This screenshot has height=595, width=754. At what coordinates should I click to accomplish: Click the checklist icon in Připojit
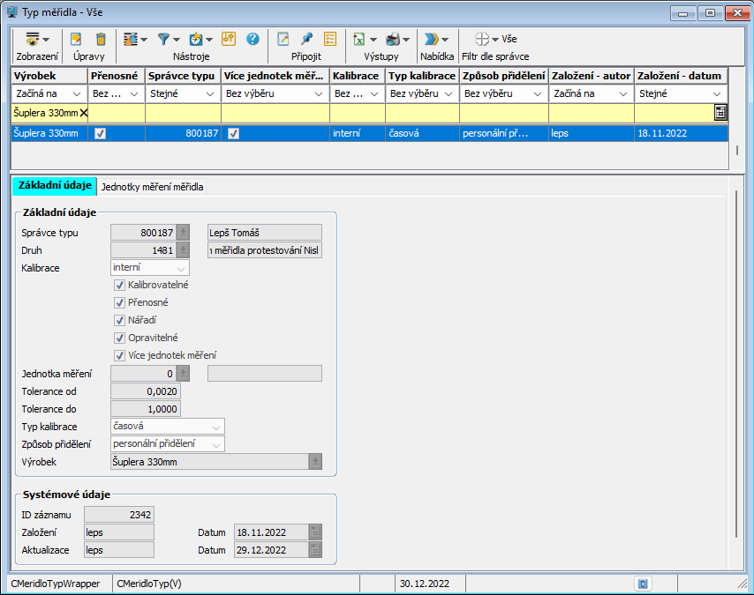coord(330,39)
